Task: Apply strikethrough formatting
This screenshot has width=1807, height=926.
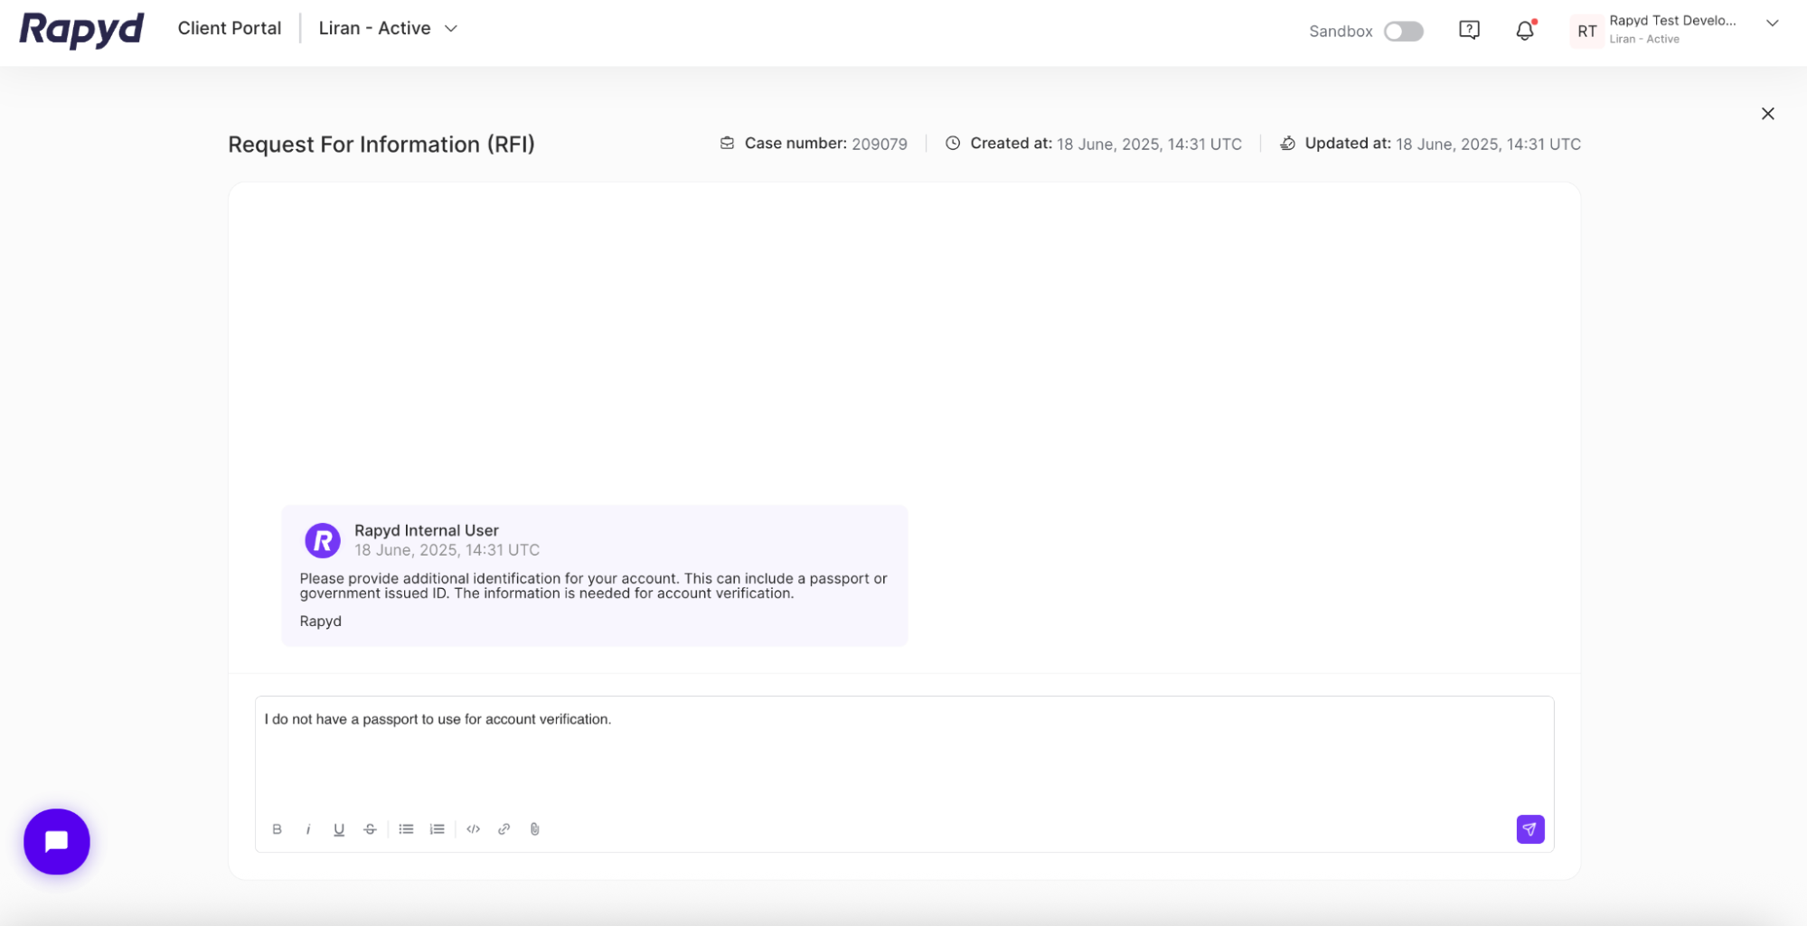Action: coord(370,828)
